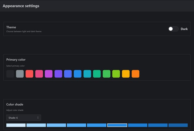194x131 pixels.
Task: Select the darkest blue shade bar
Action: 178,125
